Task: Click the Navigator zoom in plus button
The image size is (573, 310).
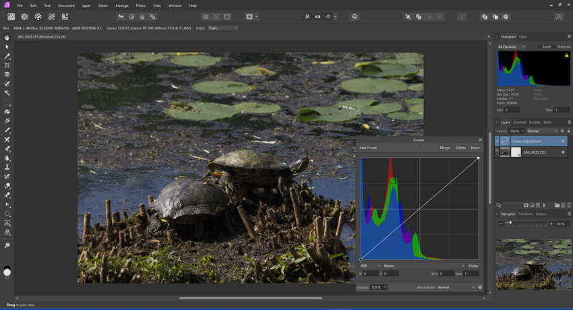Action: click(551, 224)
